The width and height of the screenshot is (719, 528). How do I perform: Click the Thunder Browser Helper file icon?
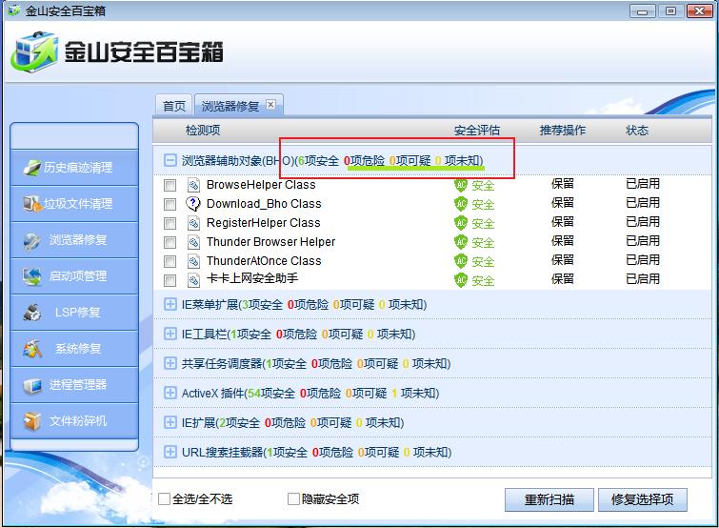click(x=193, y=242)
